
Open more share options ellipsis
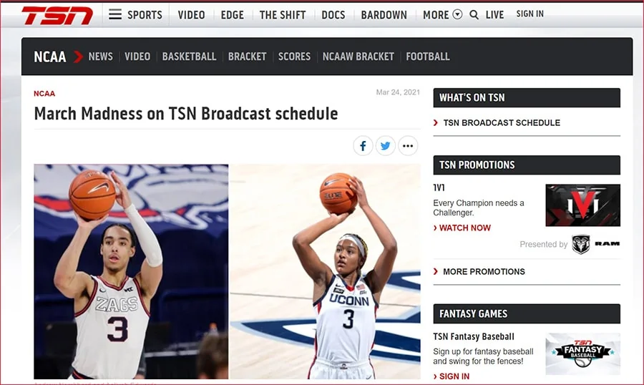(408, 146)
